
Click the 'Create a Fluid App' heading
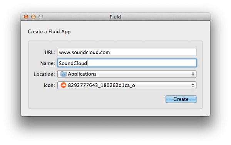(49, 32)
